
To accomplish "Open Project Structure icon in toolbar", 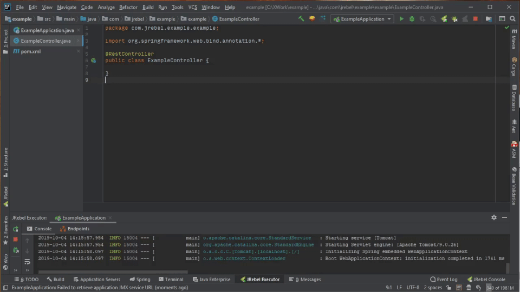I will 489,19.
